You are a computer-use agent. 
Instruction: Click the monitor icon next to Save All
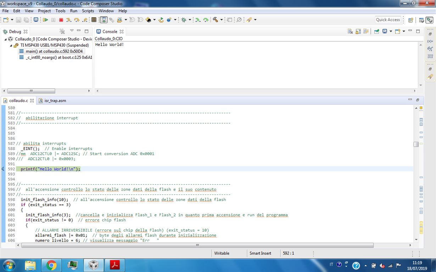click(36, 20)
